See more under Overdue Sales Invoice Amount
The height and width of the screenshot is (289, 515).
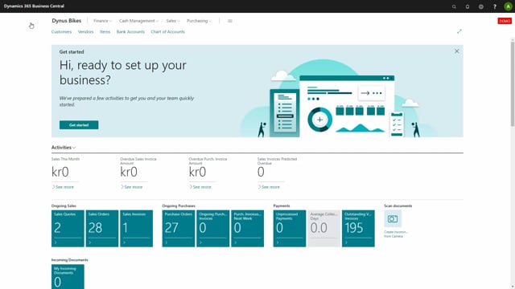click(x=131, y=187)
